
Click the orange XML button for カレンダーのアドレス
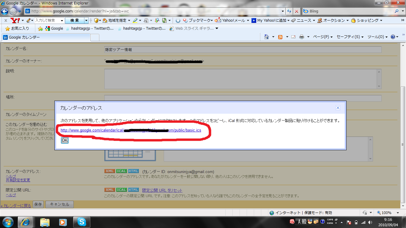click(110, 171)
